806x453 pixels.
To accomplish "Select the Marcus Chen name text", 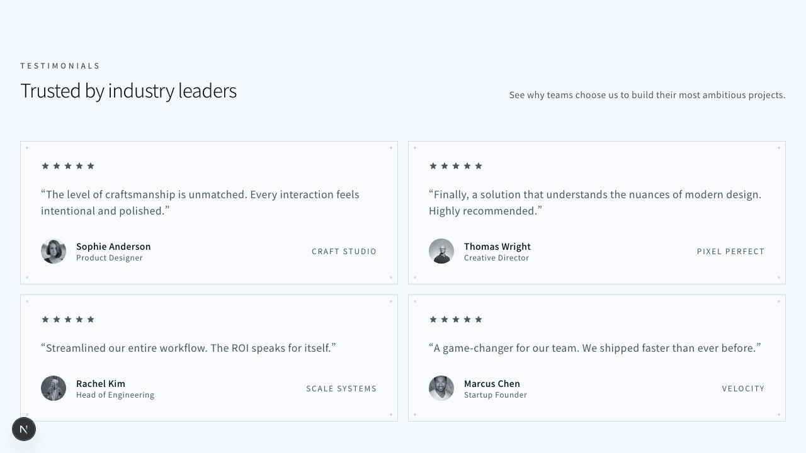I will pyautogui.click(x=492, y=384).
